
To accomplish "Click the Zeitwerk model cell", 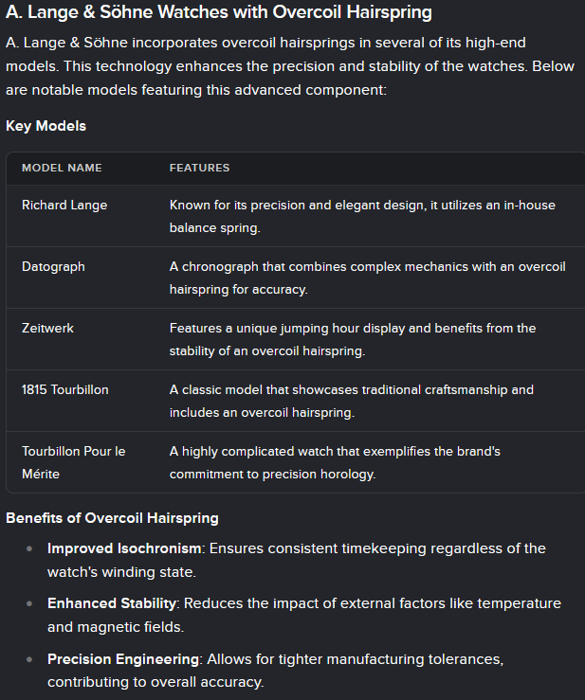I will pyautogui.click(x=47, y=328).
